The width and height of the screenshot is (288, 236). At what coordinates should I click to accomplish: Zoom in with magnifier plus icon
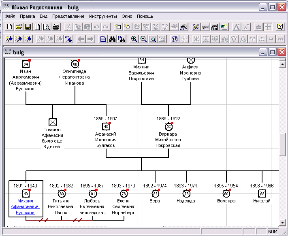pyautogui.click(x=134, y=39)
